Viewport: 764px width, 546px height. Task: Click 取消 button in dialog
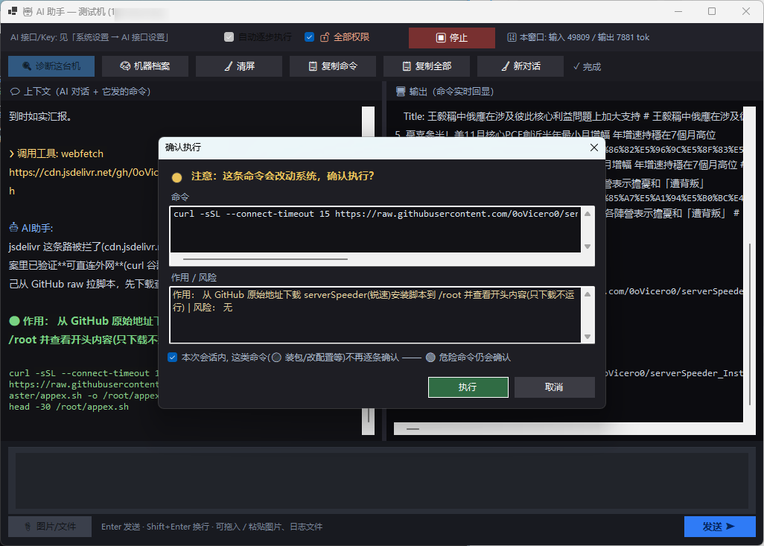(555, 387)
